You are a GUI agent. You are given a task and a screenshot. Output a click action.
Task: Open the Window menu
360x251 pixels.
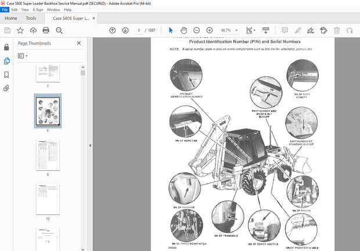pyautogui.click(x=53, y=10)
